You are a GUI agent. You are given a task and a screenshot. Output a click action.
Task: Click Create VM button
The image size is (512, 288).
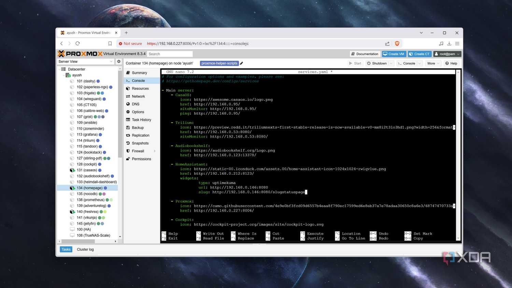(x=394, y=54)
